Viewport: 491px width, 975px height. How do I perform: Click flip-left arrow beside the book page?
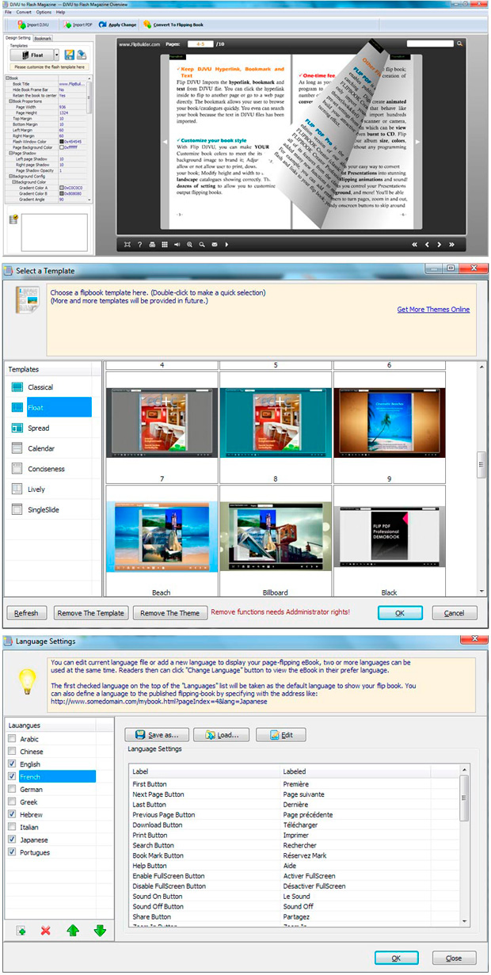(164, 141)
